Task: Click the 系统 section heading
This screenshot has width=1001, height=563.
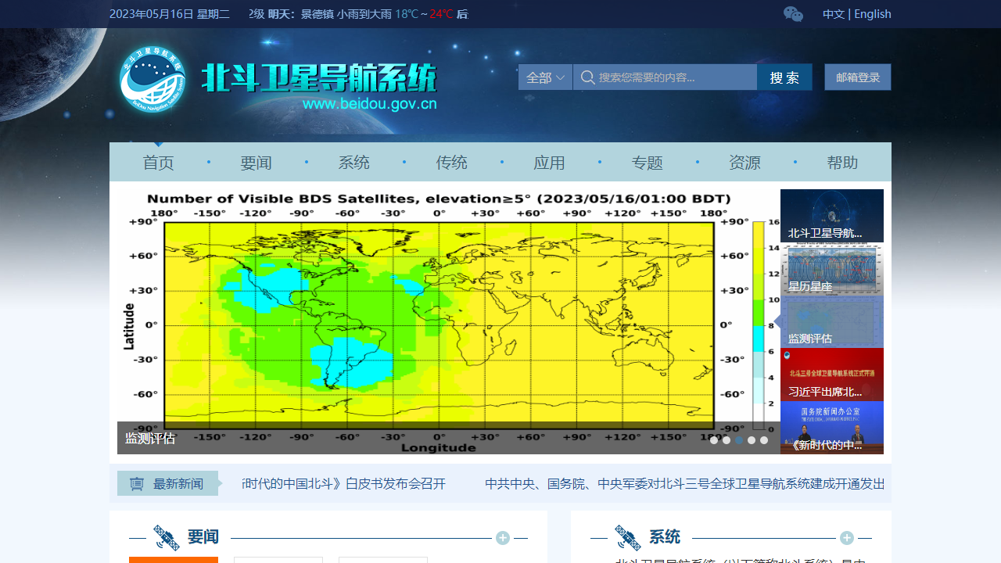Action: tap(665, 537)
